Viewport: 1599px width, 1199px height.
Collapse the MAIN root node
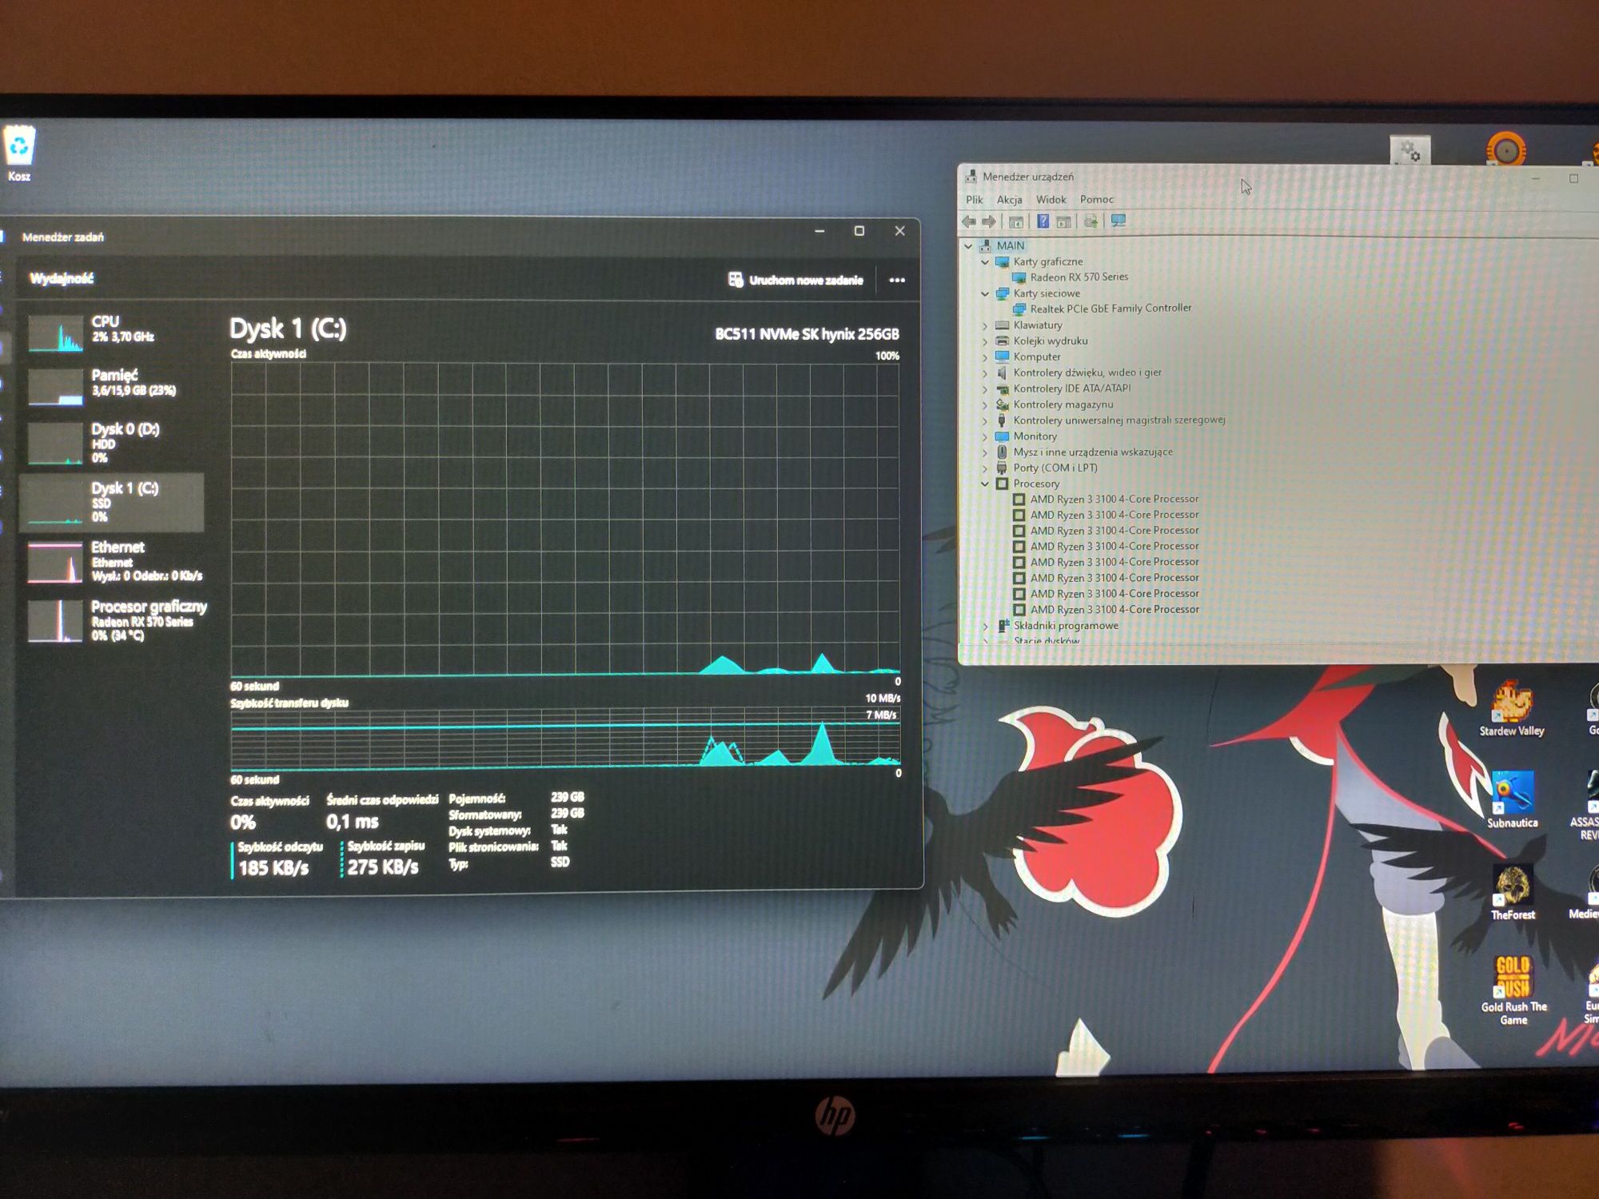click(x=968, y=246)
